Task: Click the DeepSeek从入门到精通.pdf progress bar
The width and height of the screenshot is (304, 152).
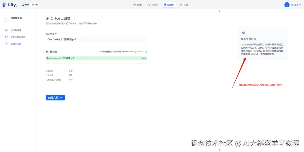Action: coord(96,58)
